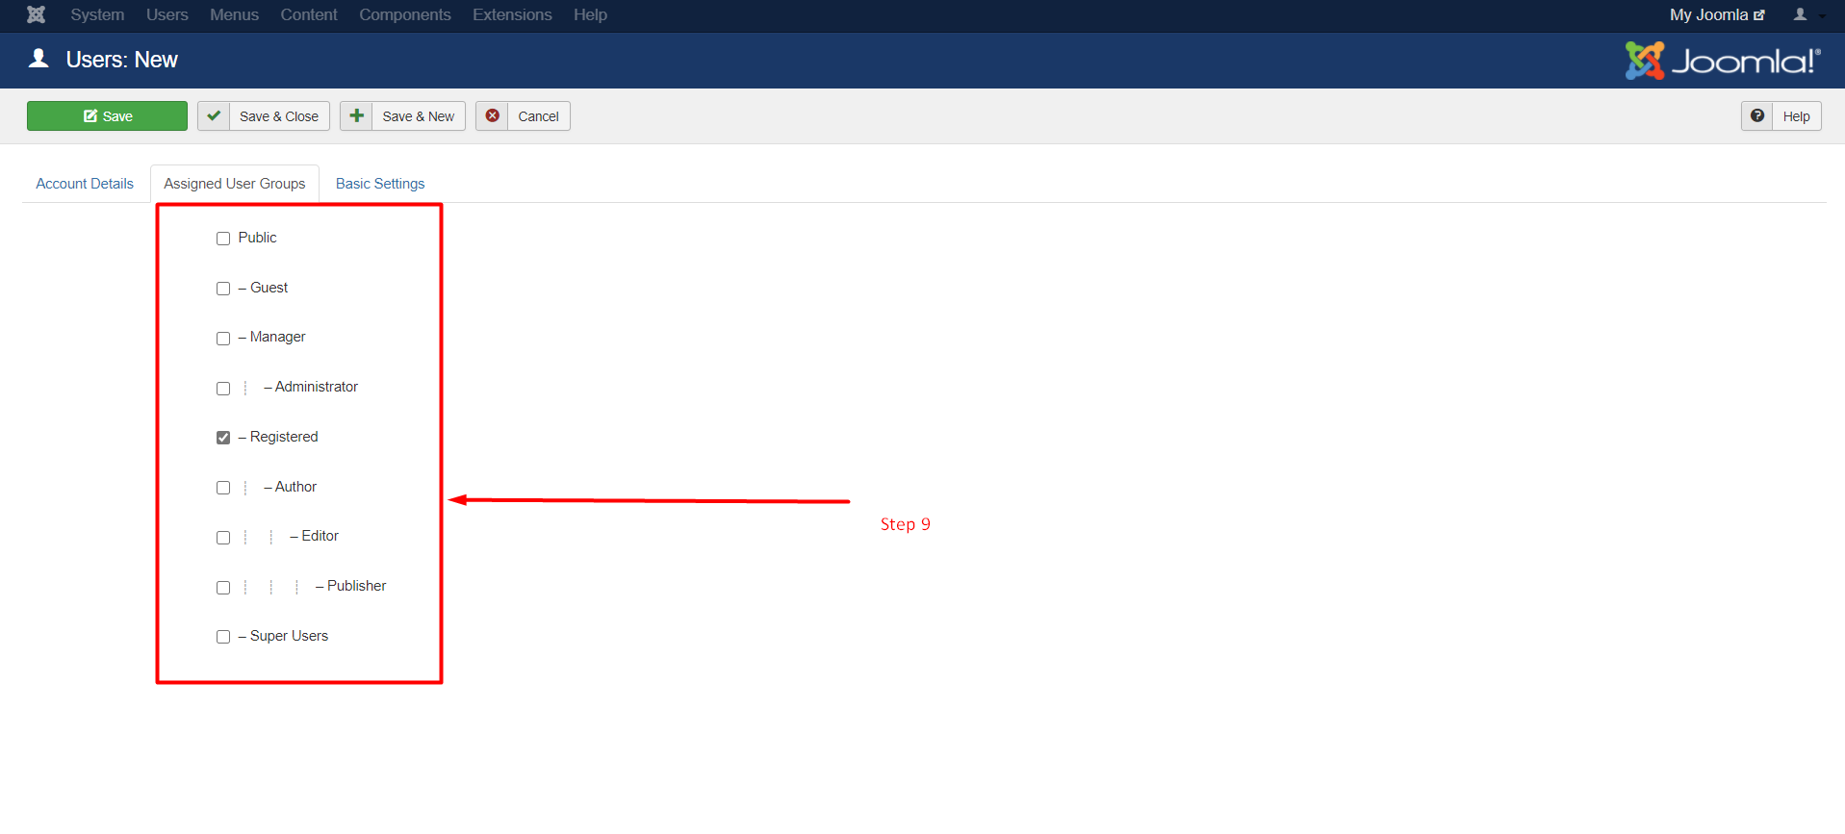
Task: Click the user icon beside Users: New
Action: pos(38,59)
